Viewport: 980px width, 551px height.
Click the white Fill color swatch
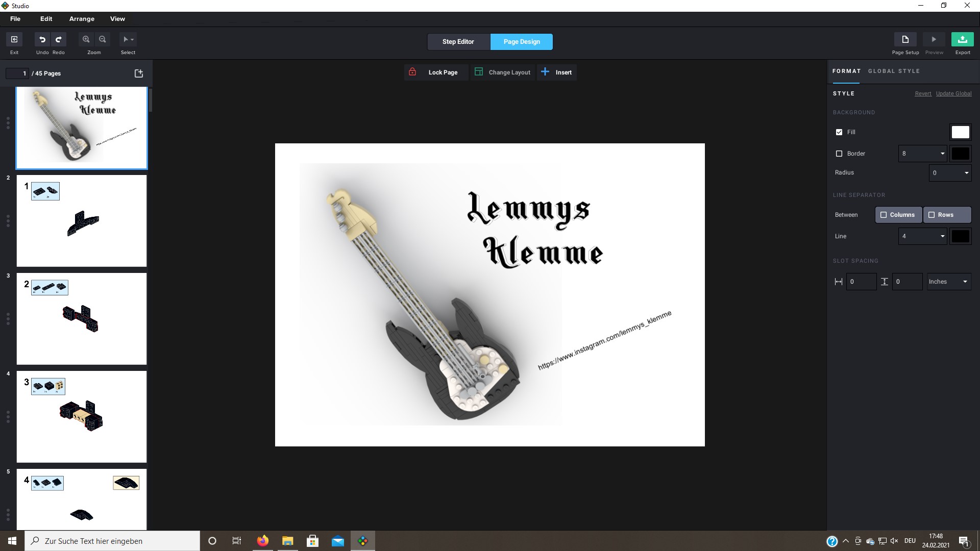click(960, 132)
